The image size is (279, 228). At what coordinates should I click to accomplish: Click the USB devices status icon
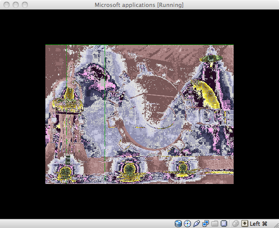pyautogui.click(x=197, y=223)
